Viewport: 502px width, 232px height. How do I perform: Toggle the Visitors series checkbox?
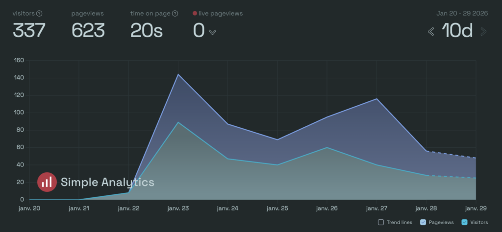(x=464, y=222)
